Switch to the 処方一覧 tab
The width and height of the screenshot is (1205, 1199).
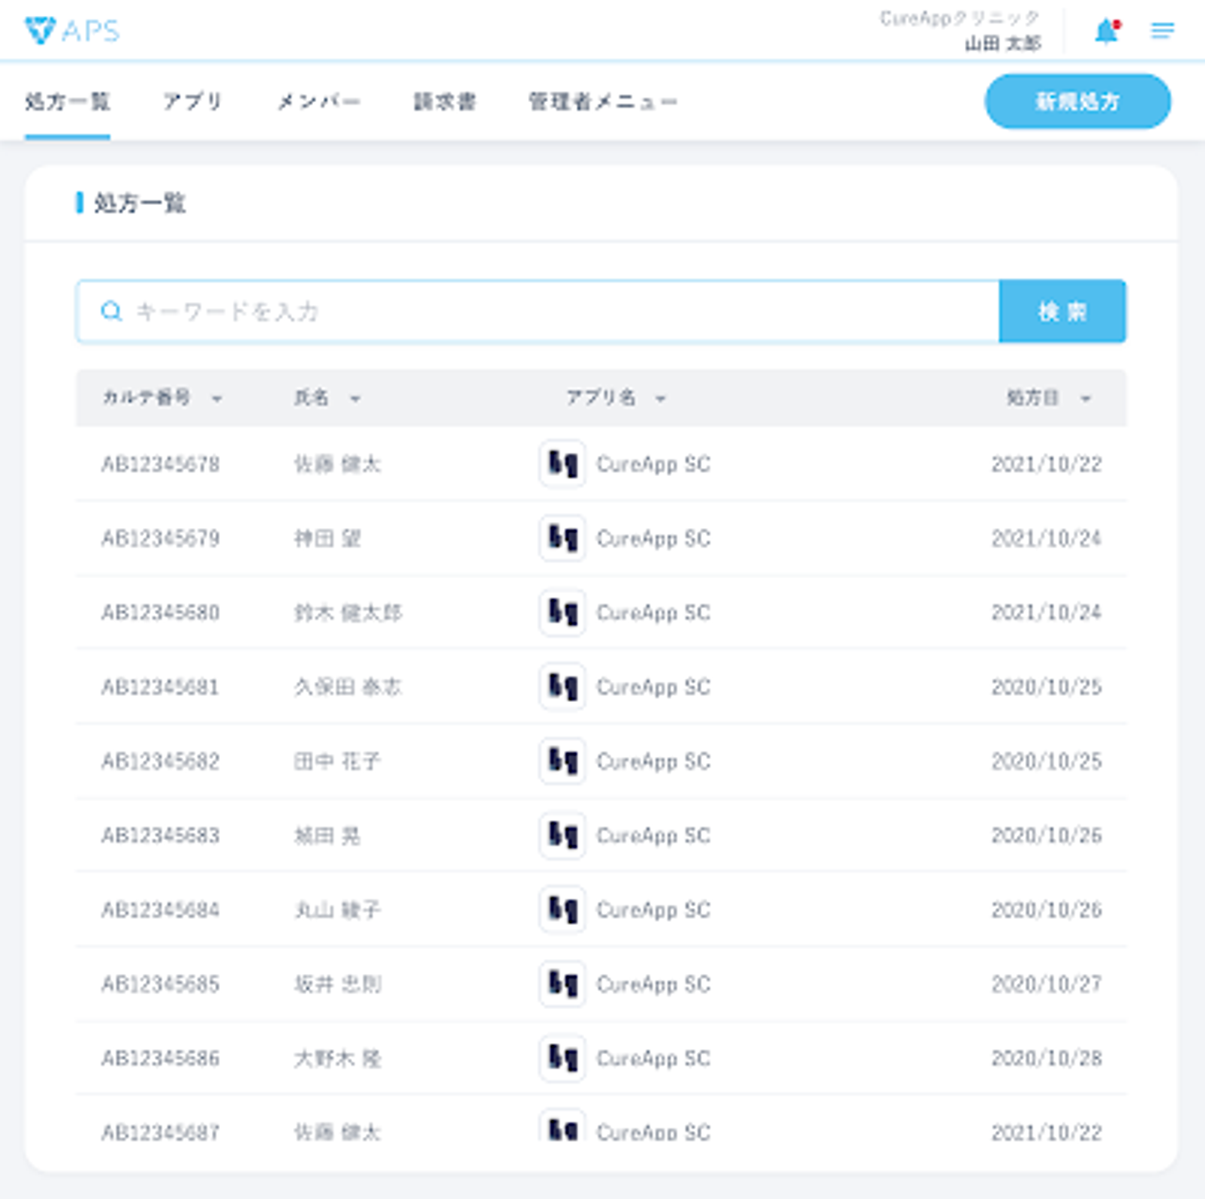(68, 102)
